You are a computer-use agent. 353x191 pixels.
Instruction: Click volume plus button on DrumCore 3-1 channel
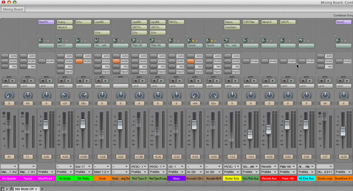click(x=350, y=157)
